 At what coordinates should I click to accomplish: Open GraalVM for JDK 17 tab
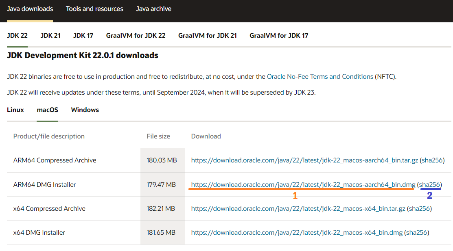point(279,35)
